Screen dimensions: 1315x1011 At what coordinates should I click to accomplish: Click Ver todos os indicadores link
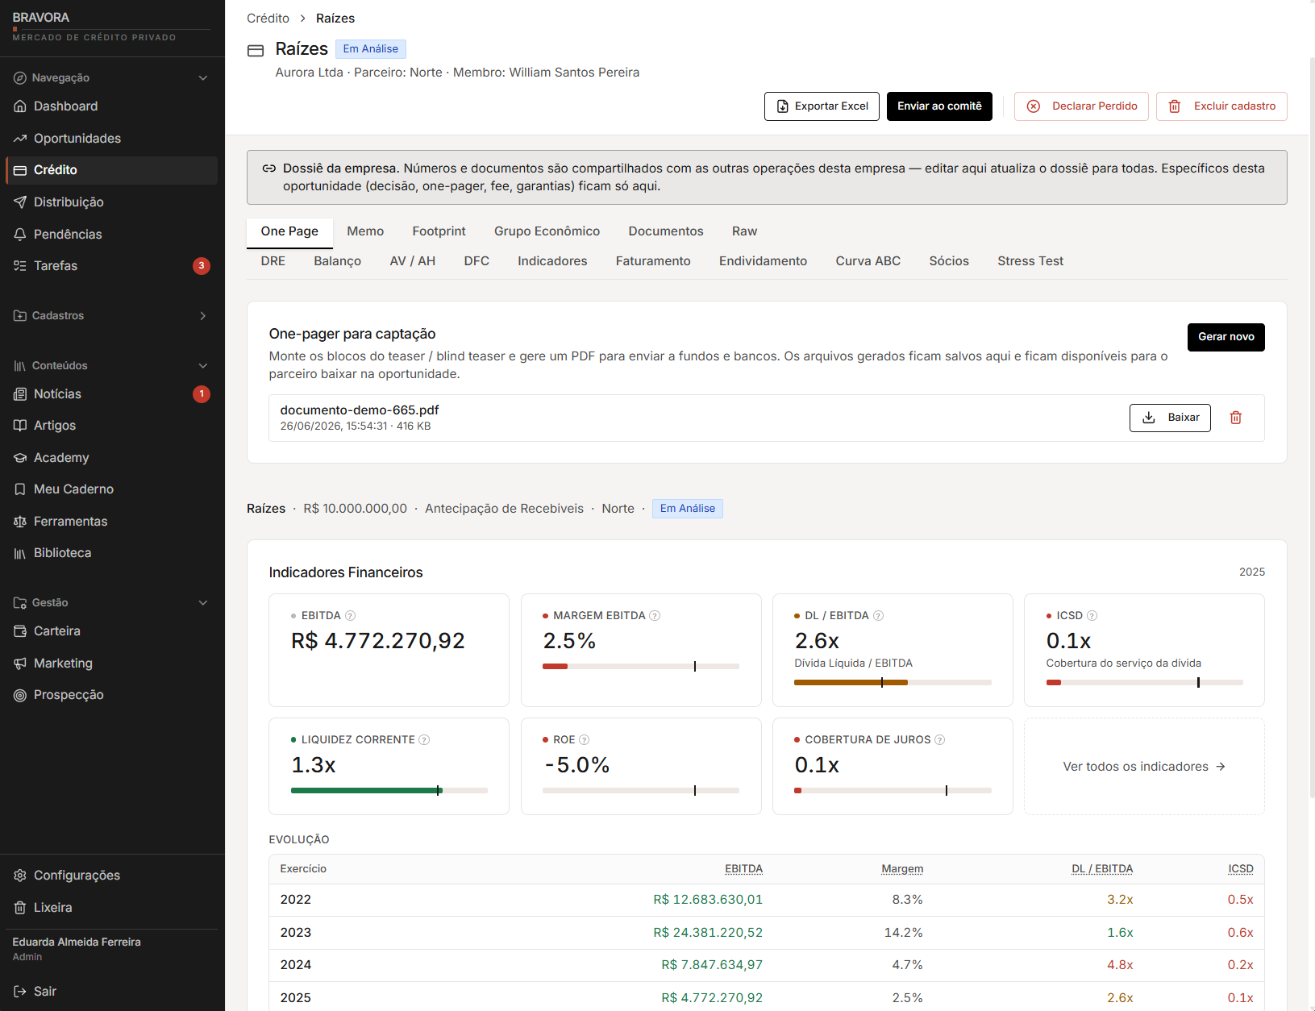click(x=1144, y=767)
